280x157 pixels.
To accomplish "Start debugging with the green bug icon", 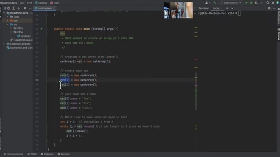I will click(251, 3).
